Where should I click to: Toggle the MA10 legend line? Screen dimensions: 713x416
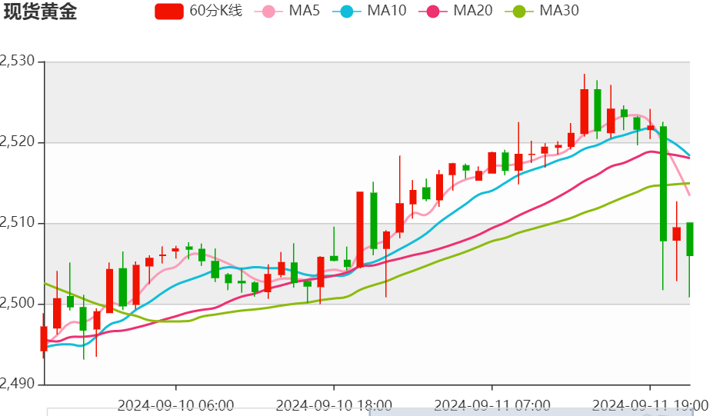tap(370, 11)
